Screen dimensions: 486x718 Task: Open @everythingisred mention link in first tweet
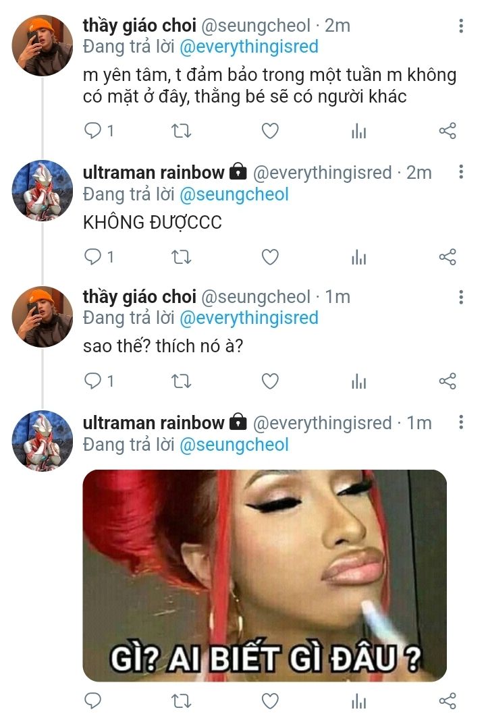click(248, 47)
